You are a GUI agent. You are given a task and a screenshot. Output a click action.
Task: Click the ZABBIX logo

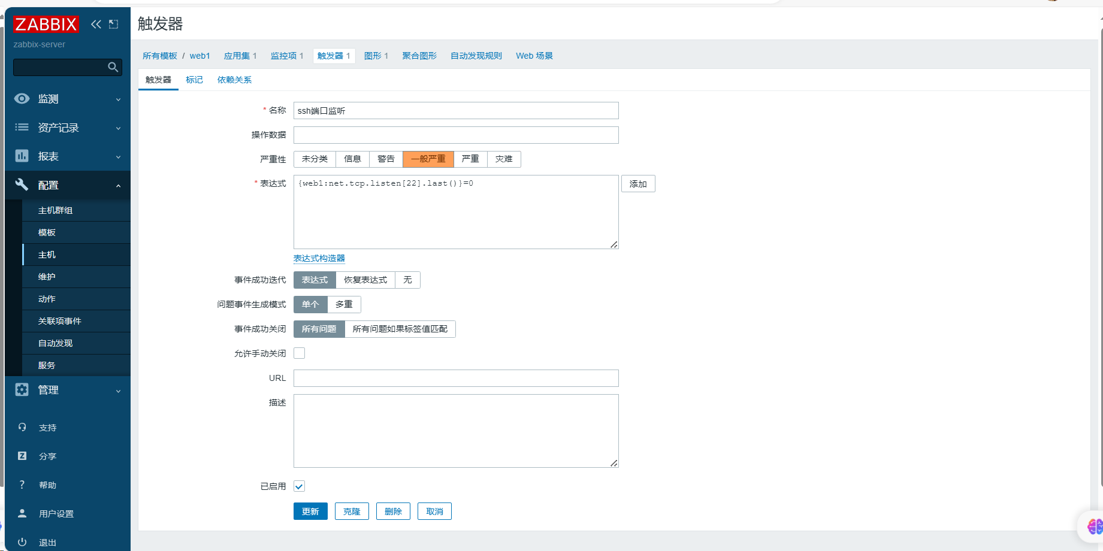tap(46, 24)
